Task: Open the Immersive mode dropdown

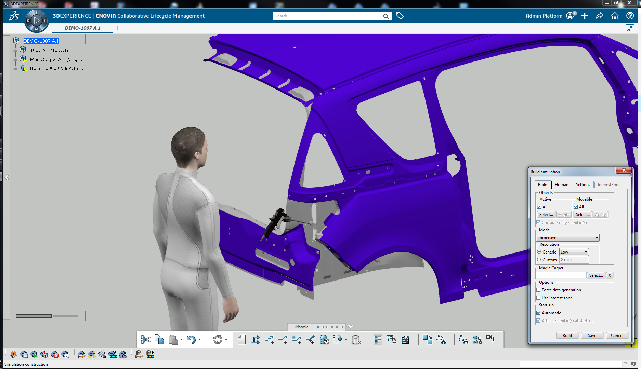Action: click(x=567, y=238)
